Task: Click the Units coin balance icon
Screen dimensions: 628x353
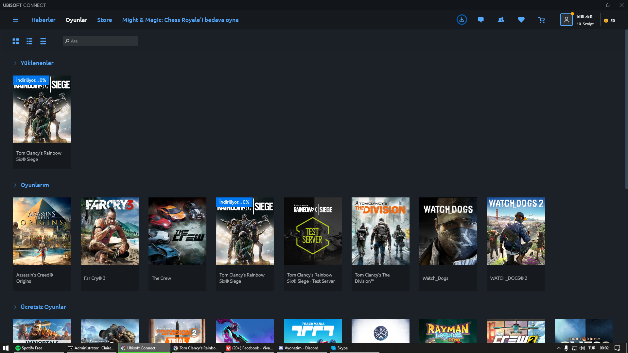Action: coord(606,21)
